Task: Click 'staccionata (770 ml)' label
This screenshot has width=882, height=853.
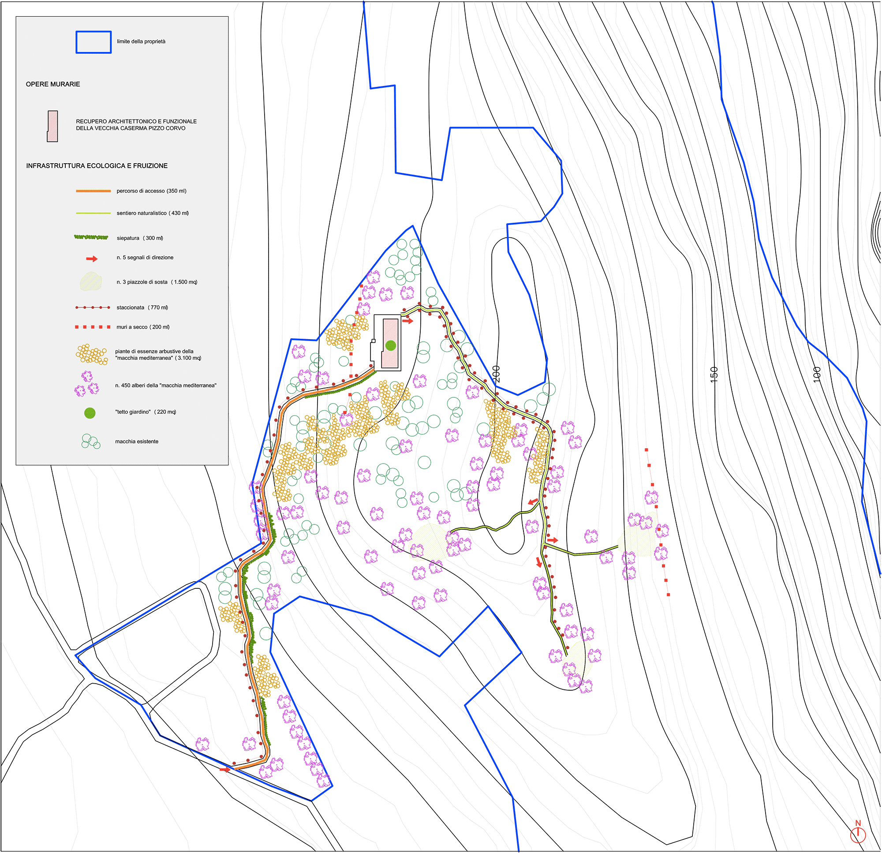Action: (x=142, y=308)
